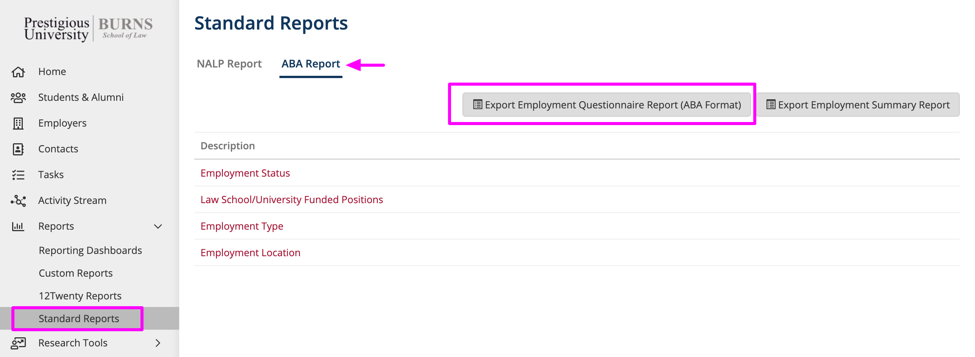Click Export Employment Summary Report button
Image resolution: width=975 pixels, height=357 pixels.
858,105
